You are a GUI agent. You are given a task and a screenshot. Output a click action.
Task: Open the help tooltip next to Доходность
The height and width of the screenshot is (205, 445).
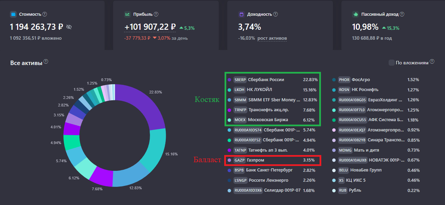pyautogui.click(x=275, y=14)
